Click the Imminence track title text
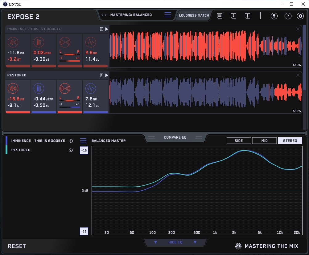309x255 pixels. point(34,29)
